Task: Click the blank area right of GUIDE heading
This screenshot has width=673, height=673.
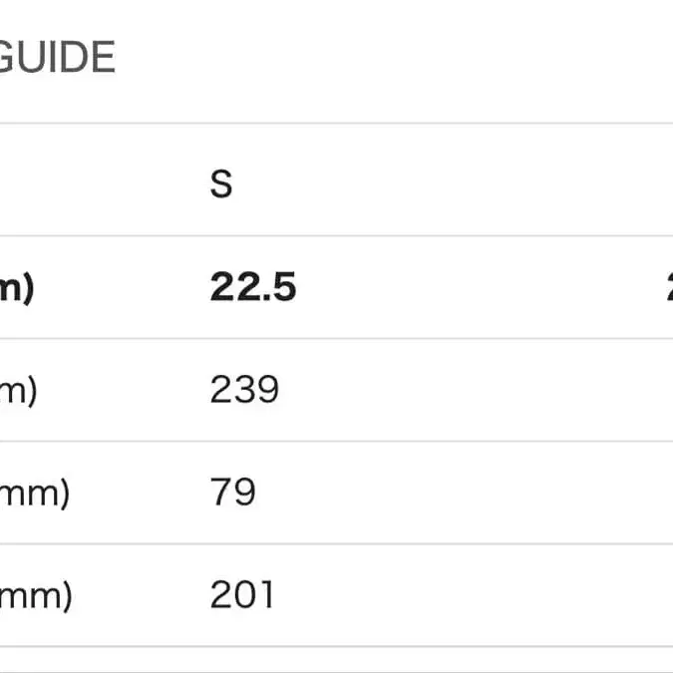Action: point(399,59)
